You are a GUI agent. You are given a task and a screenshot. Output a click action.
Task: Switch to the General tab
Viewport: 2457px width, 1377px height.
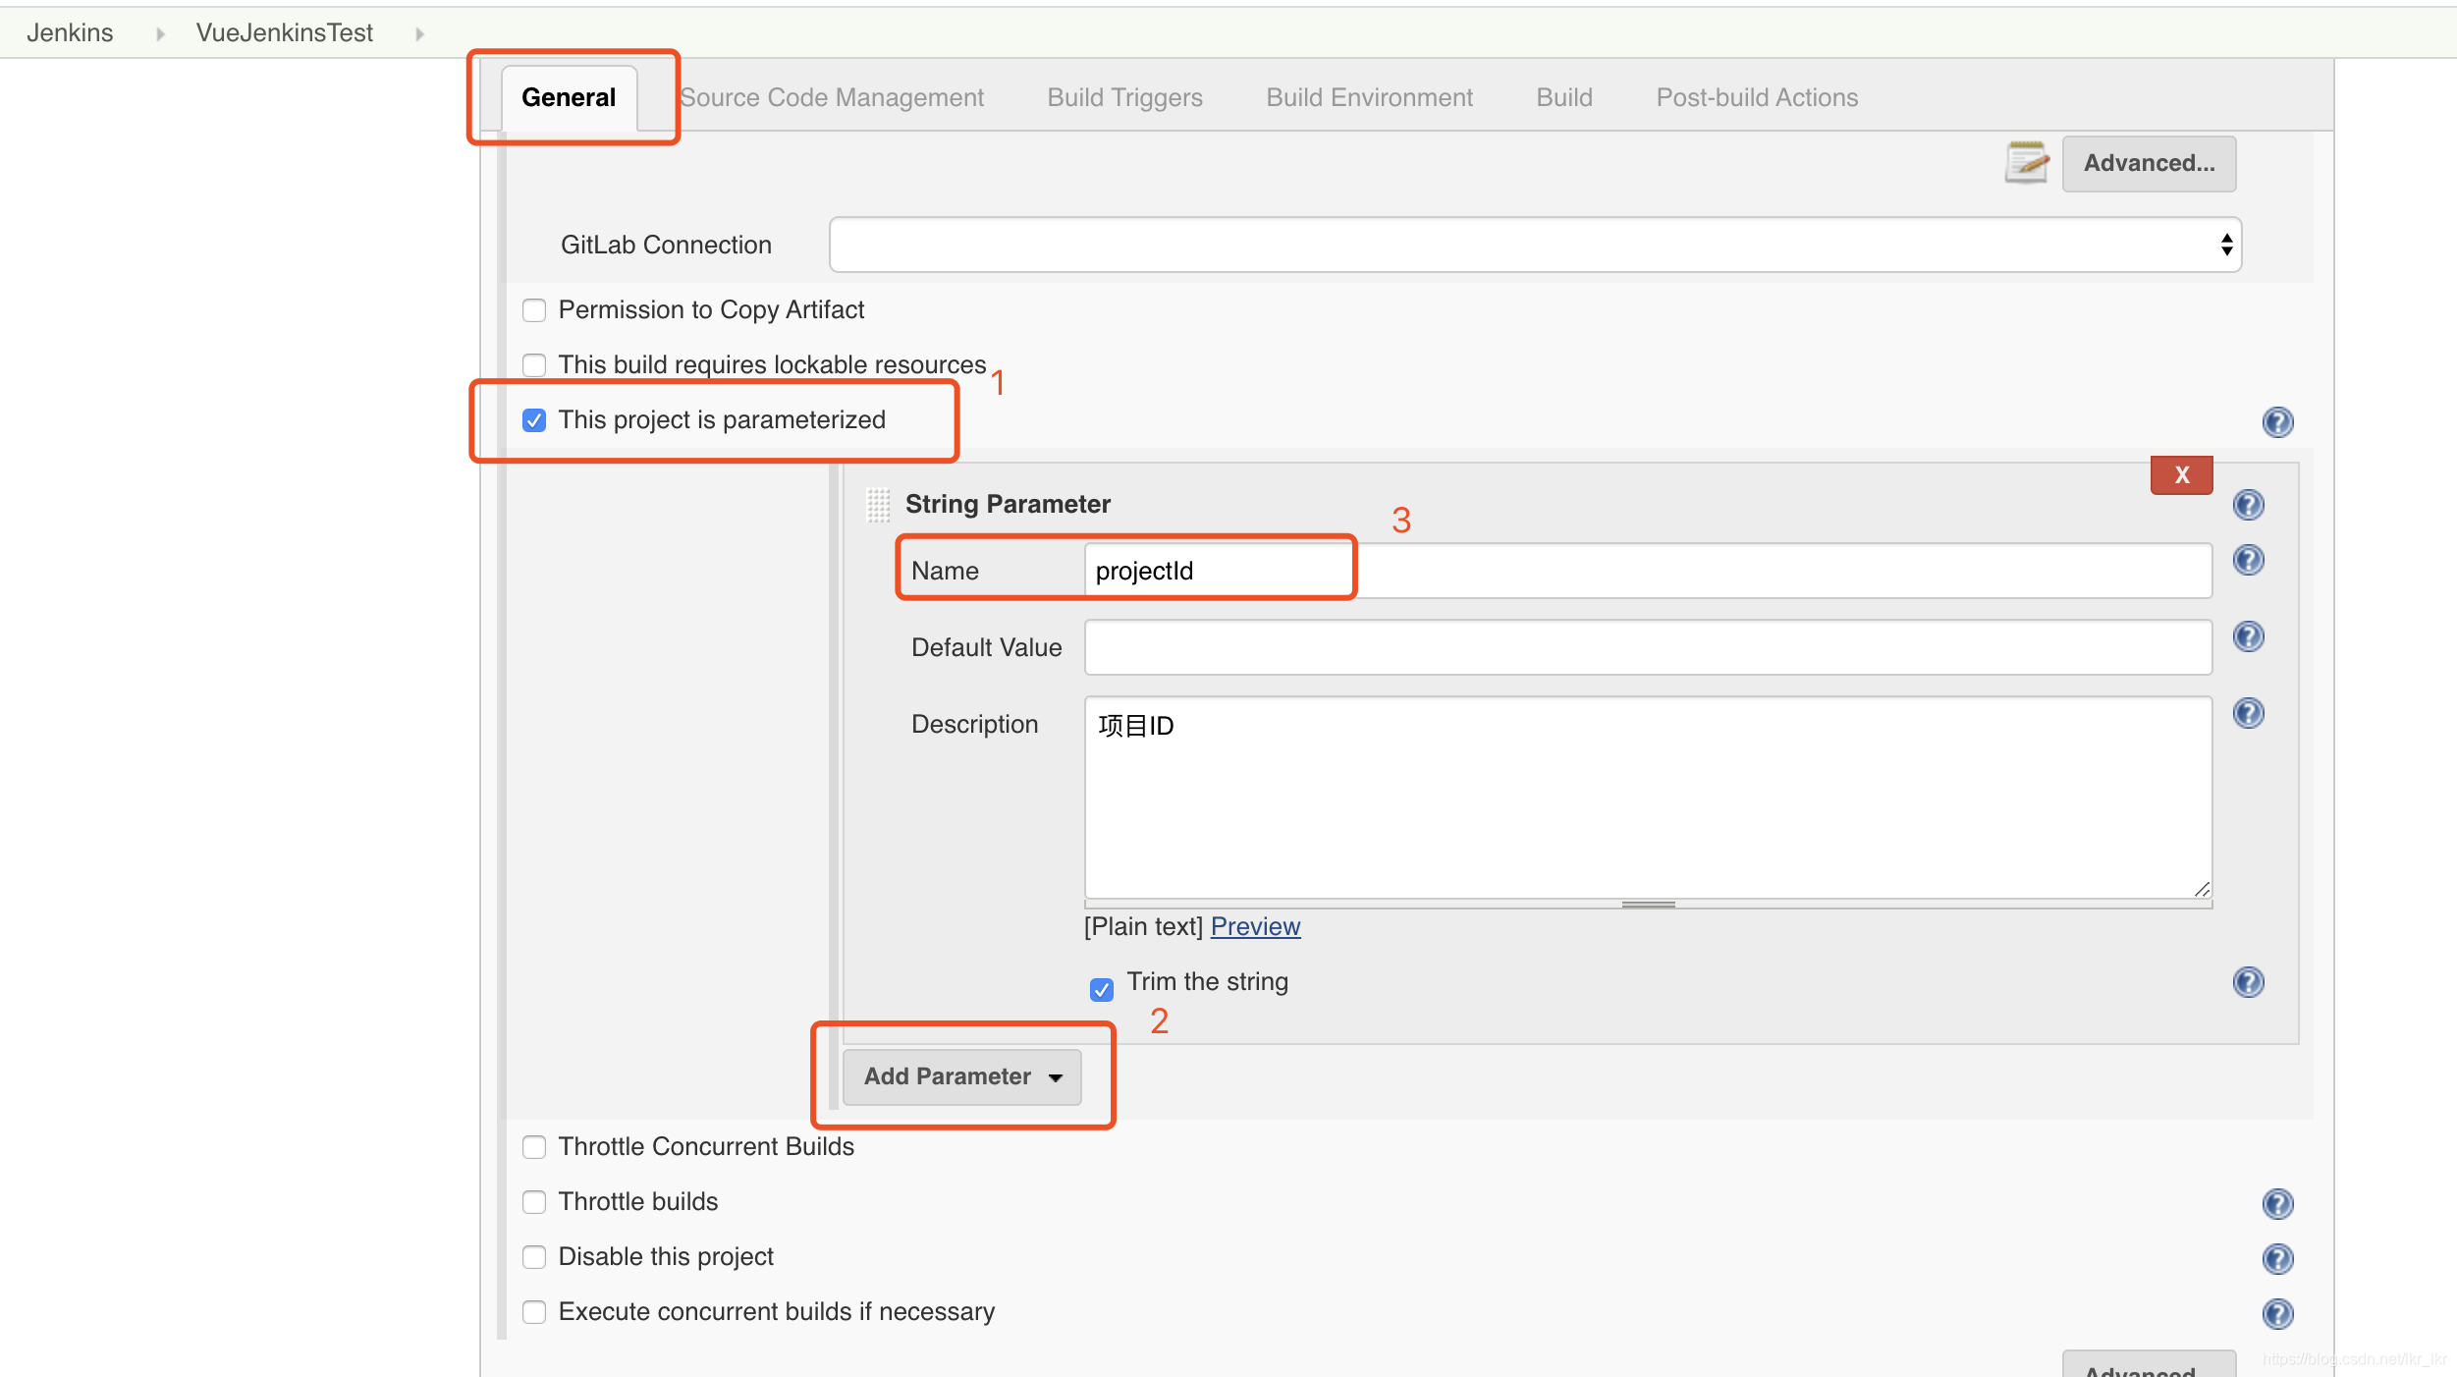pos(569,97)
